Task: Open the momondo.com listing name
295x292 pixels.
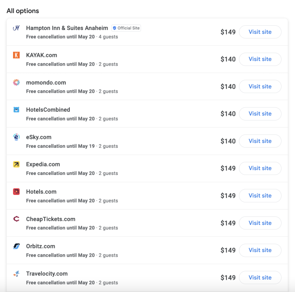Action: point(46,82)
